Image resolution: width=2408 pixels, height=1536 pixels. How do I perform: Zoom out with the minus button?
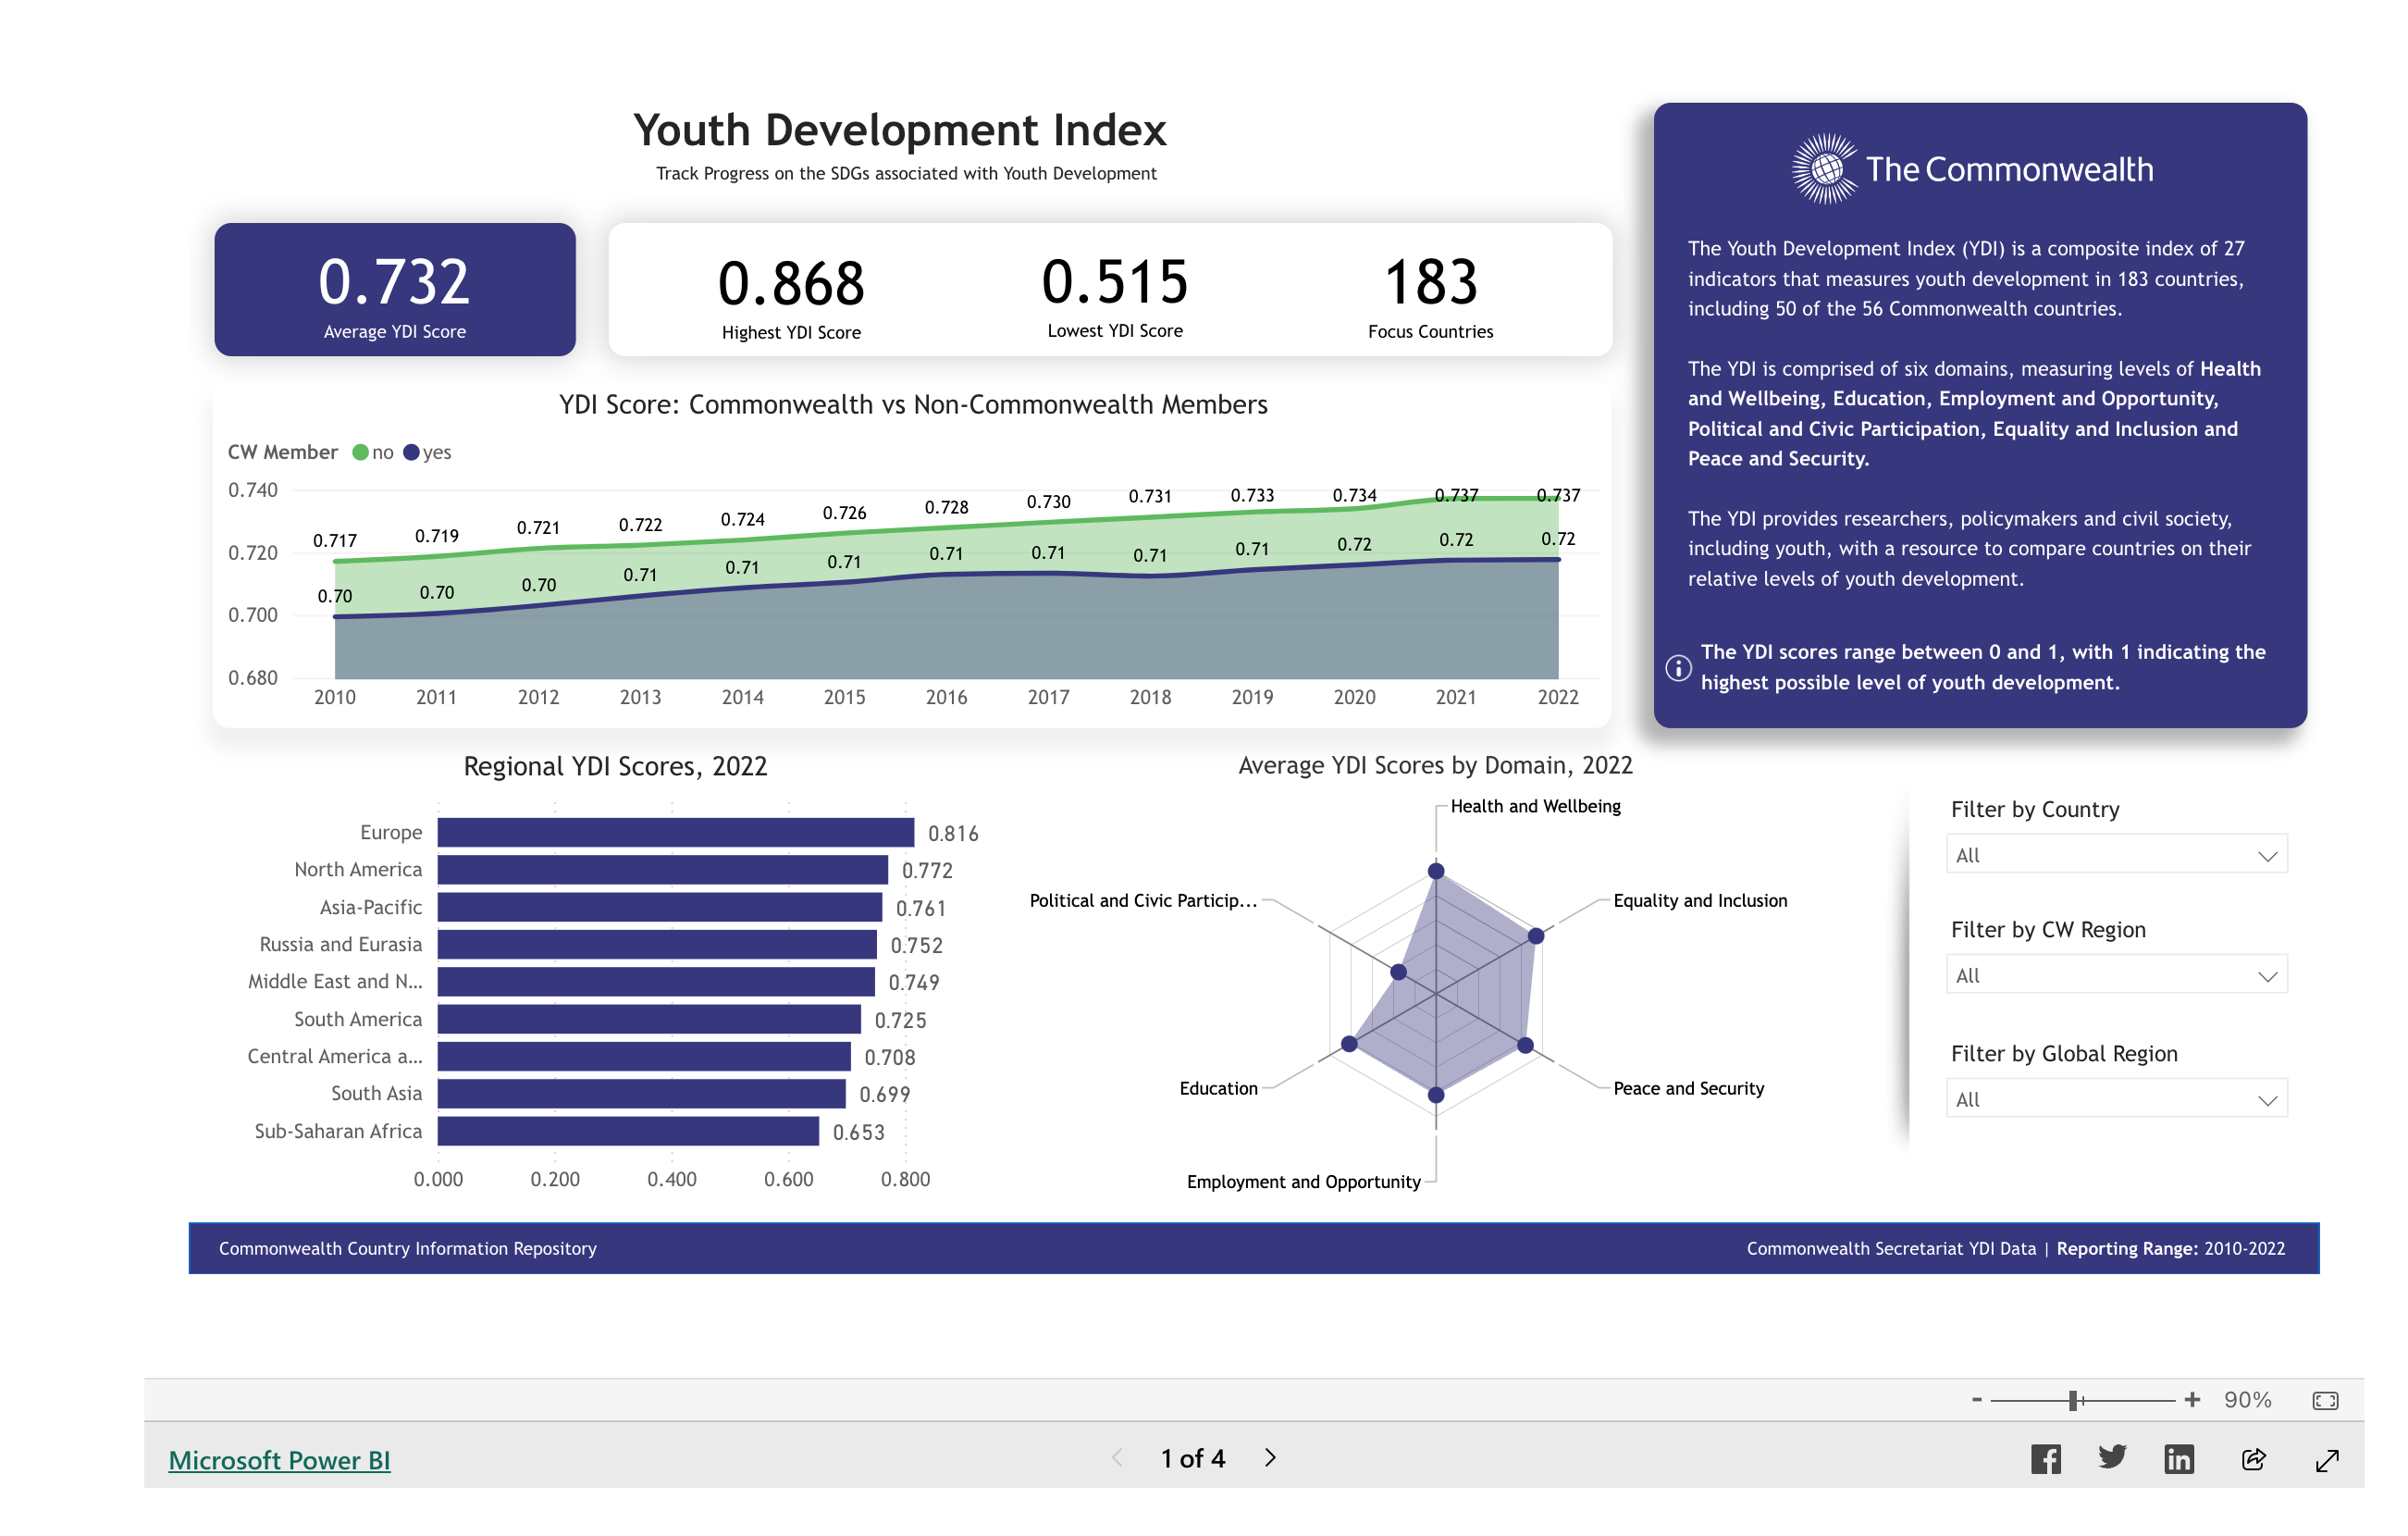1976,1400
